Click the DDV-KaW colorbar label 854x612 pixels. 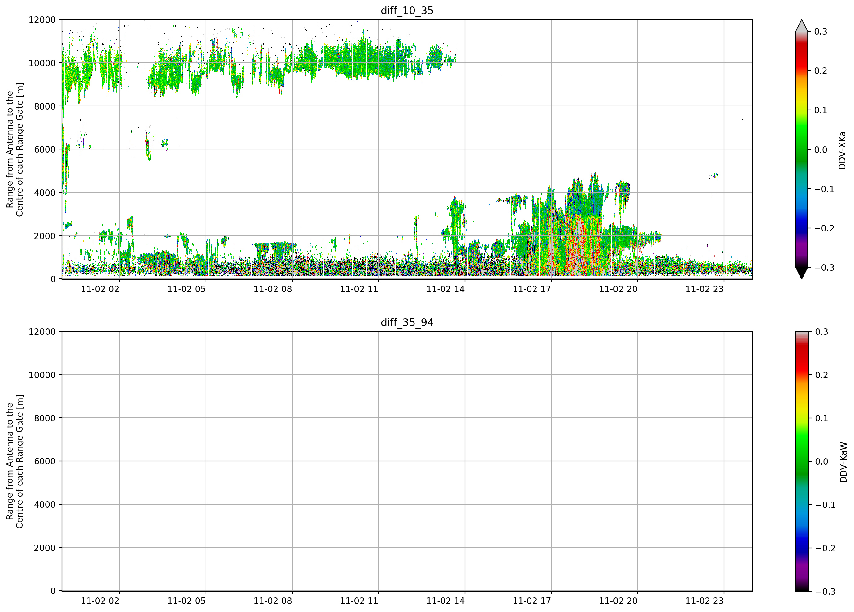843,462
